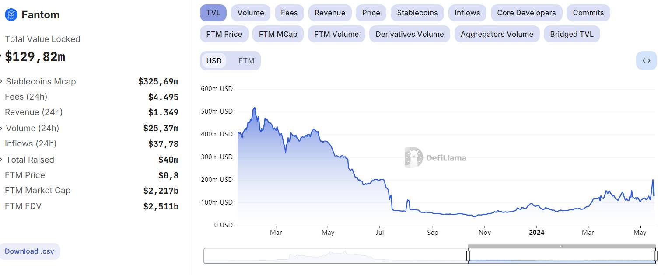This screenshot has width=665, height=275.
Task: Click the Fantom logo icon
Action: 11,15
